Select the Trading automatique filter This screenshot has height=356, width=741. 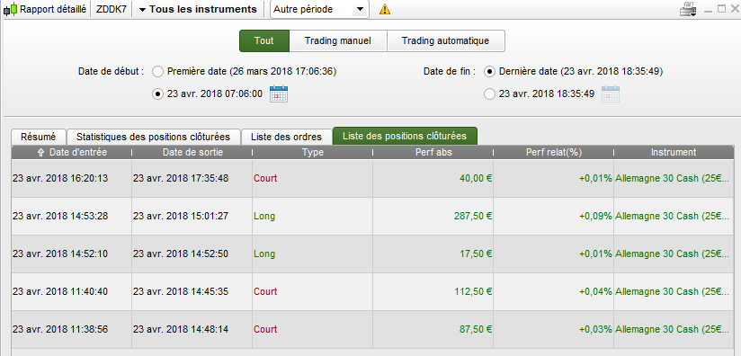click(446, 40)
